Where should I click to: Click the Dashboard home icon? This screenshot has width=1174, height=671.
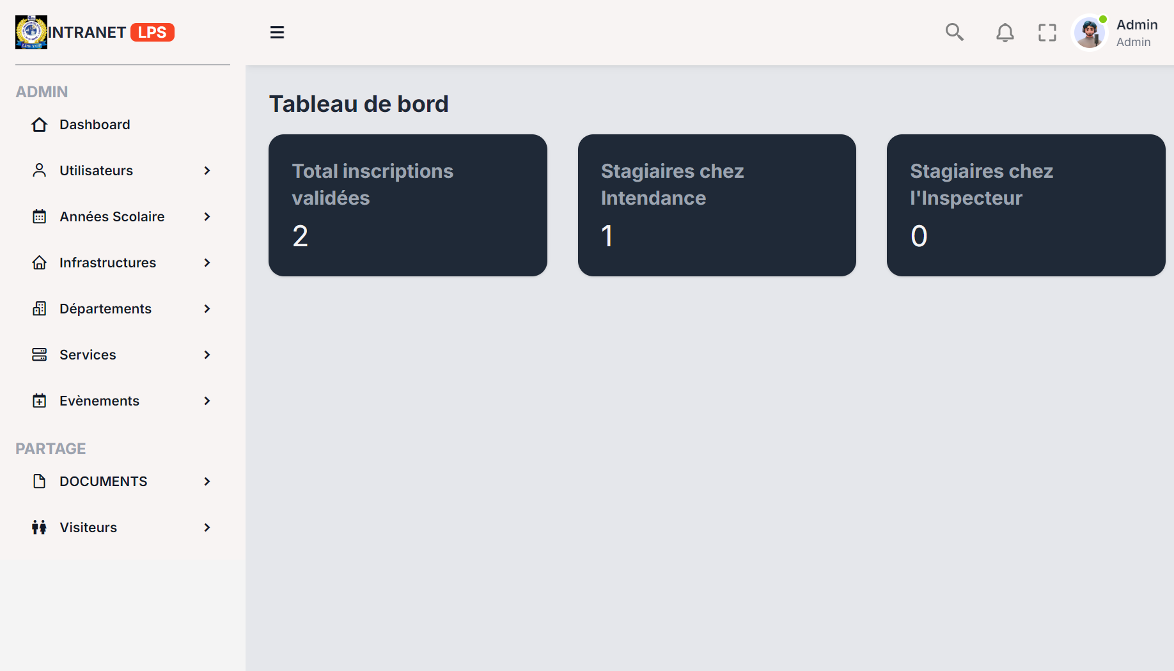[x=40, y=125]
